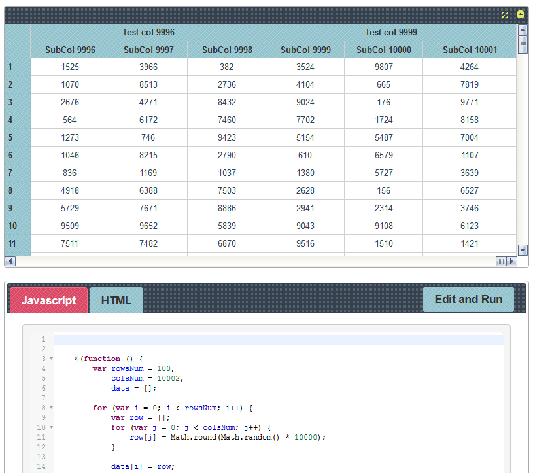This screenshot has width=533, height=473.
Task: Click the Test col 9996 group header
Action: pos(148,32)
